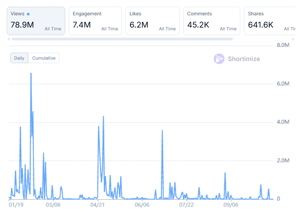Switch the chart to Daily view
300x212 pixels.
pyautogui.click(x=19, y=58)
